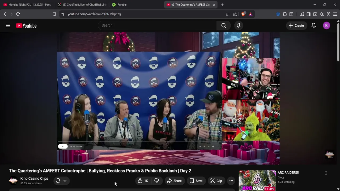This screenshot has width=340, height=191.
Task: Reload the page
Action: (x=18, y=14)
